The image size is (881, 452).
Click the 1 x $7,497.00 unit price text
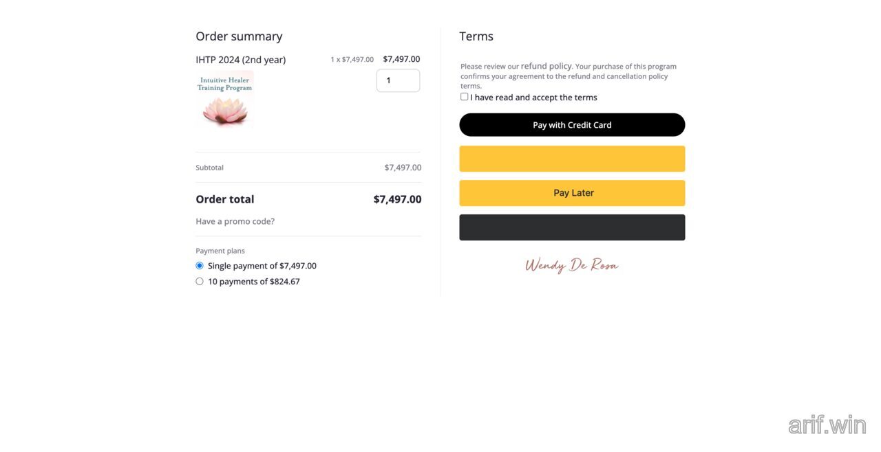352,59
